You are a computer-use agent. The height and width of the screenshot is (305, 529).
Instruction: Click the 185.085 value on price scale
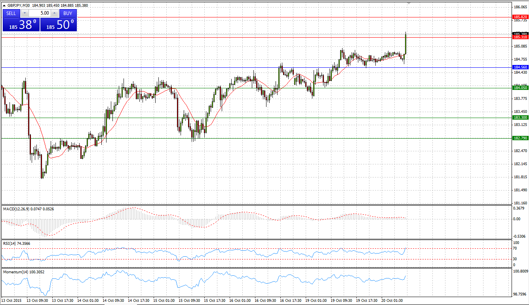click(x=520, y=46)
